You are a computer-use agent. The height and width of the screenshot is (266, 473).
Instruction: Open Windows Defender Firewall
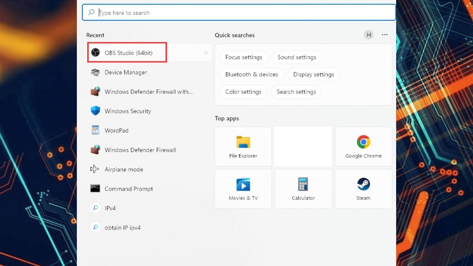pos(140,150)
